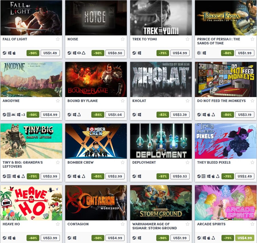Open Warhammer Age of Sigmar: Storm Ground title
Screen dimensions: 257x243
tap(154, 226)
